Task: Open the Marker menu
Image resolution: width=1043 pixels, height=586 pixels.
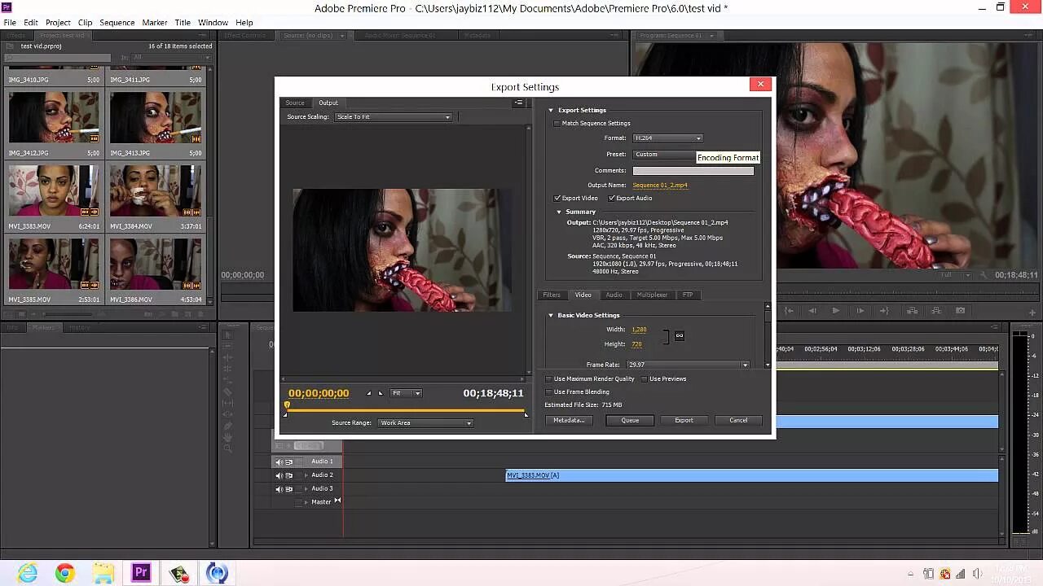Action: pyautogui.click(x=155, y=23)
